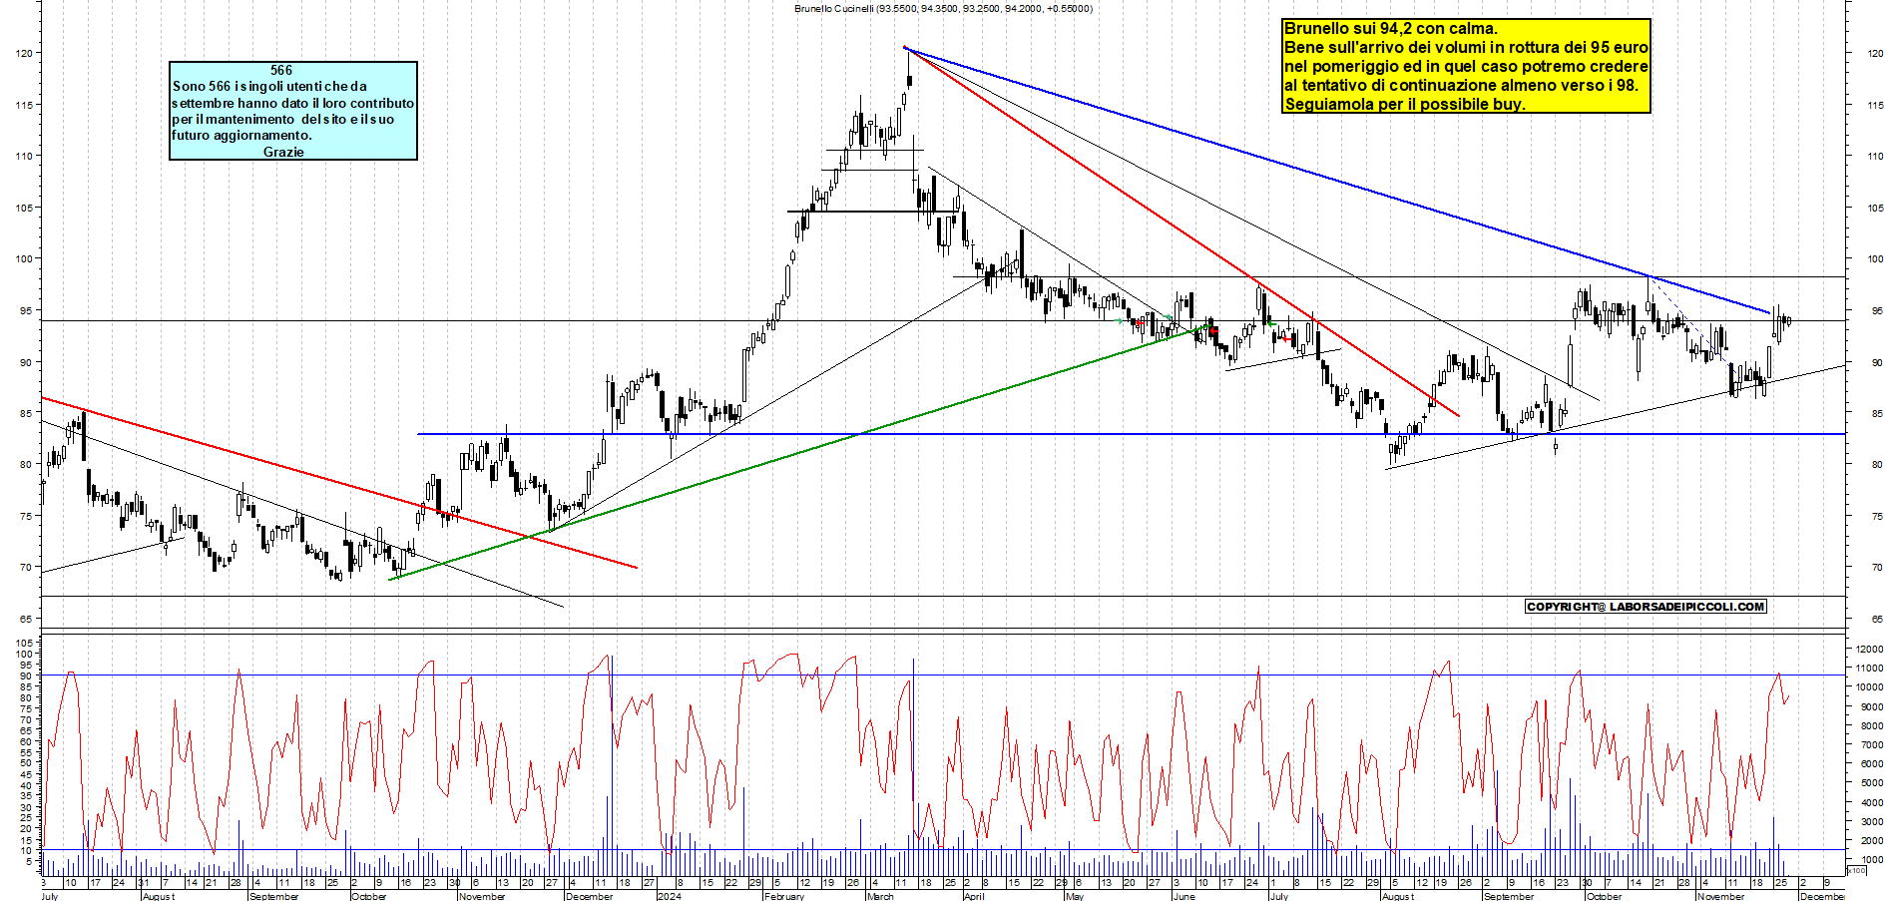Click the line 'futuro aggiornamento.' in the cyan box
Screen dimensions: 1886x901
tap(241, 135)
